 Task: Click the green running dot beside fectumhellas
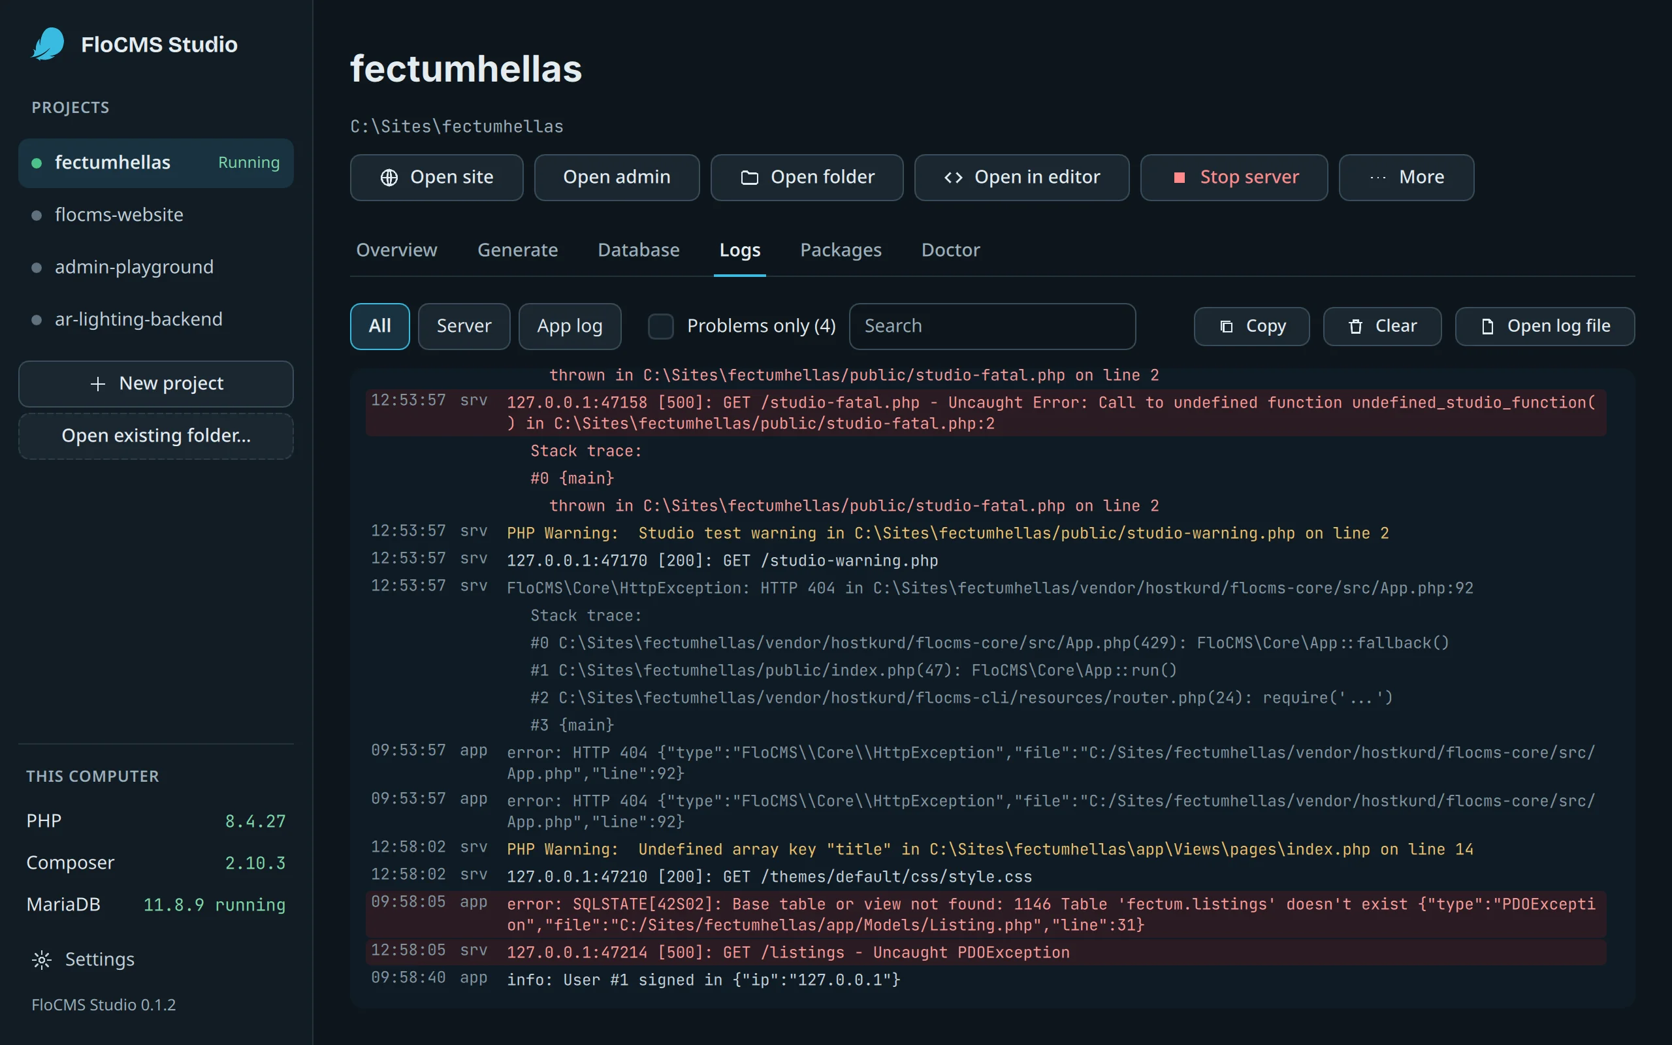click(x=37, y=163)
